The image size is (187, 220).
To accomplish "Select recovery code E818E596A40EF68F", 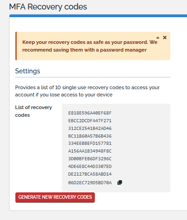I will (90, 113).
